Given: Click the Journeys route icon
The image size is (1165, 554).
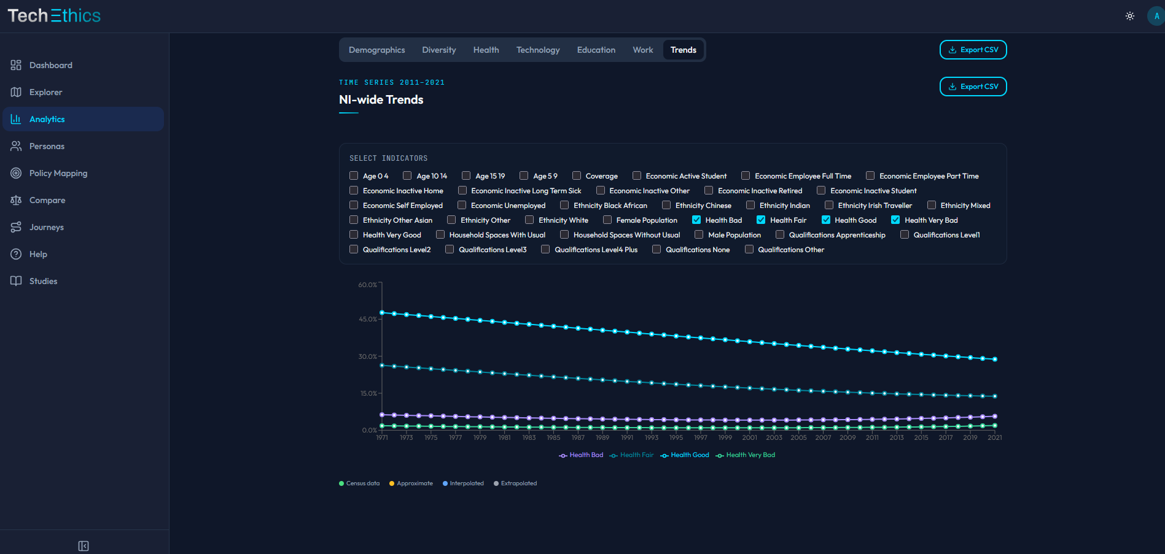Looking at the screenshot, I should [x=16, y=227].
